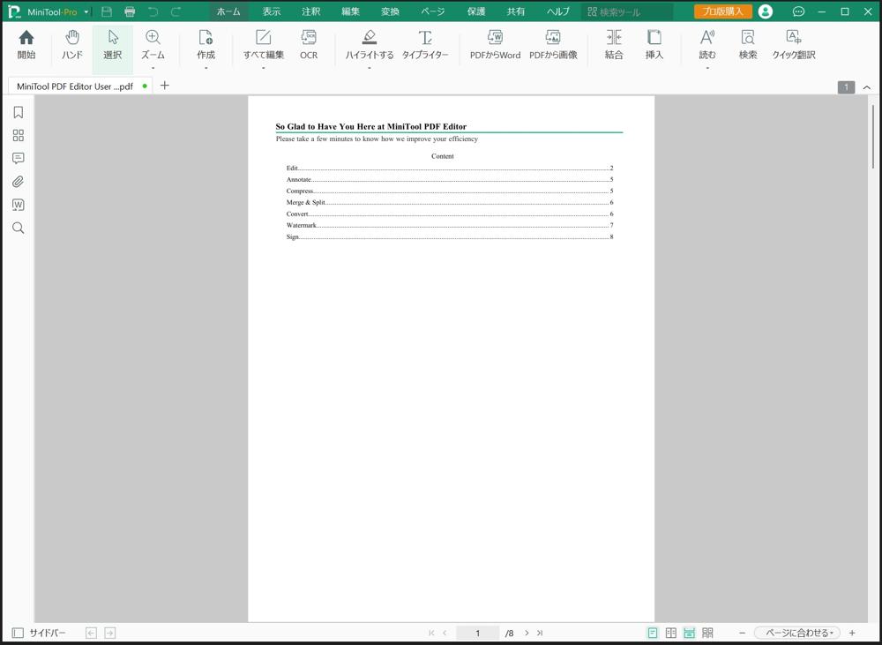Viewport: 882px width, 645px height.
Task: Expand the すべて編集 dropdown arrow
Action: 263,68
